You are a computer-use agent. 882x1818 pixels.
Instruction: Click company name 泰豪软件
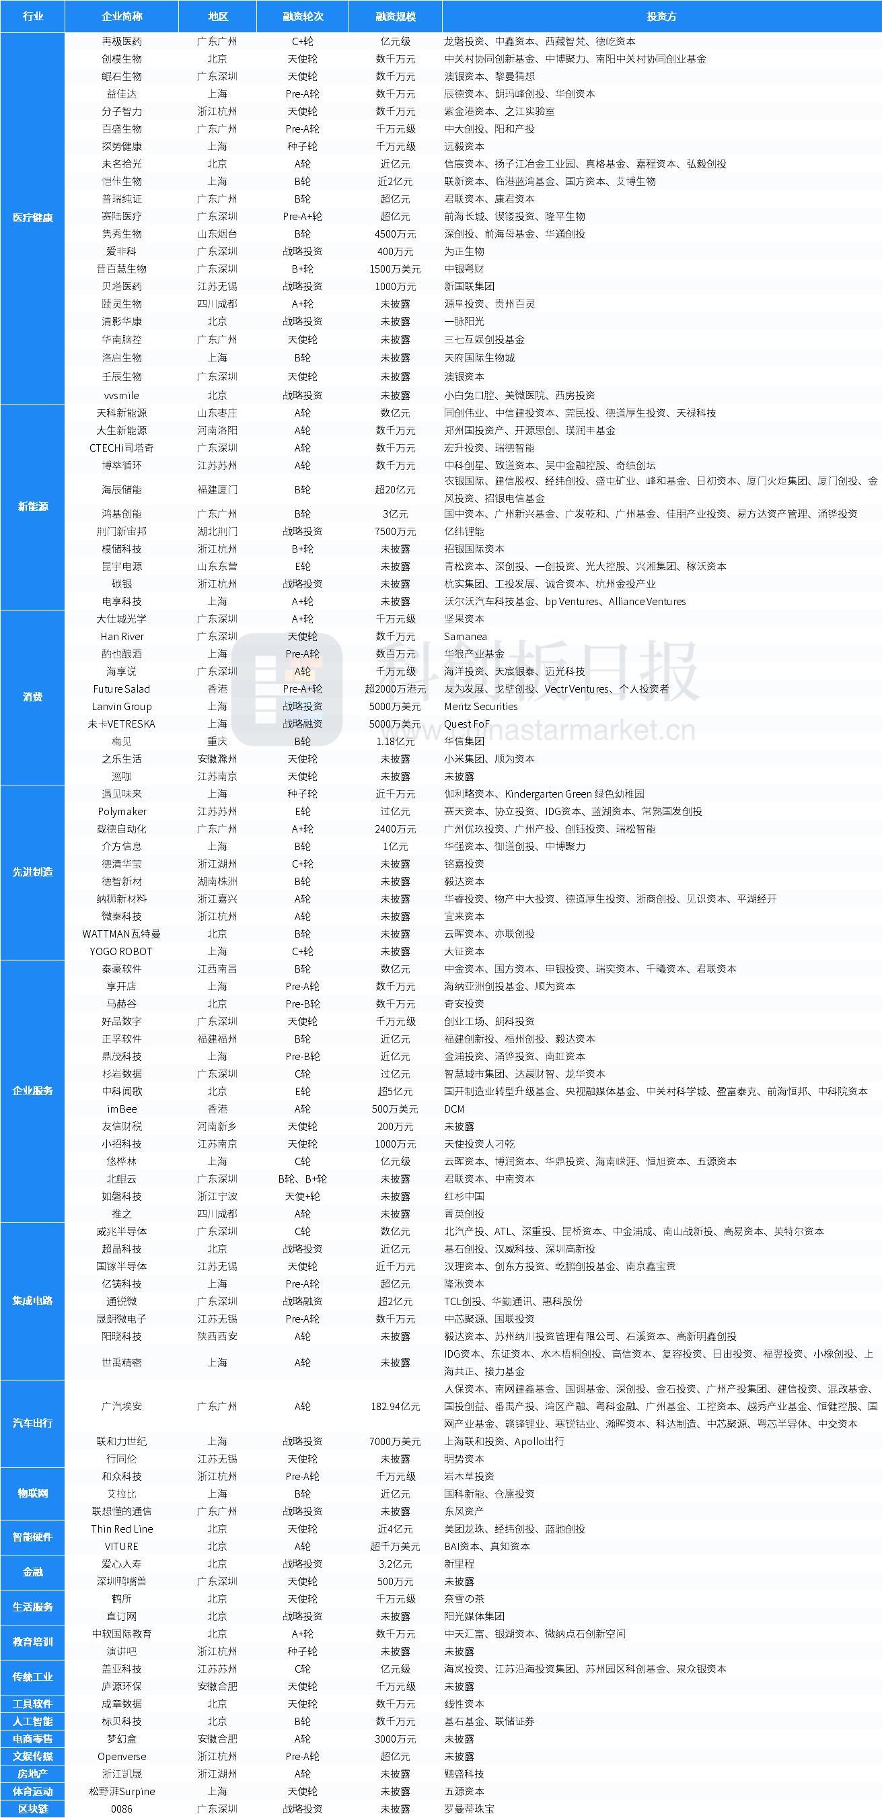121,969
